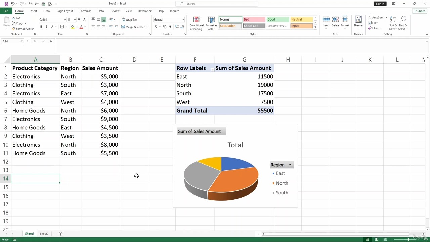Toggle Top Align vertical alignment
The image size is (430, 242).
93,19
